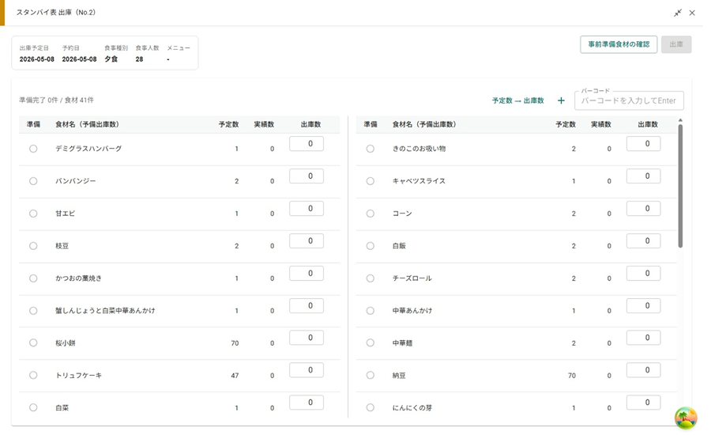Click the 準備完了 0件 / 食材 41件 status text
This screenshot has width=711, height=435.
click(56, 100)
